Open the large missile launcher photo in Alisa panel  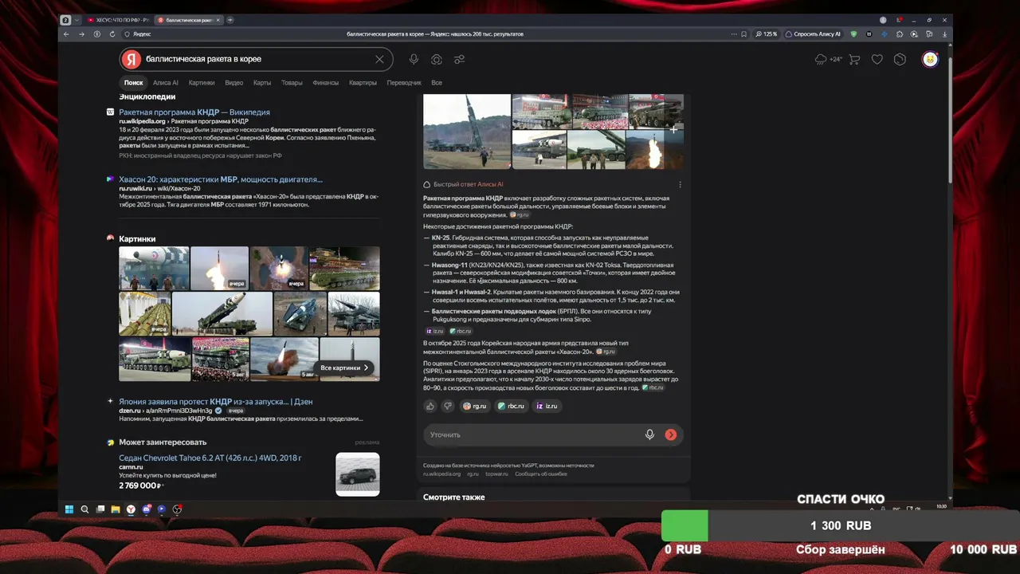point(467,132)
